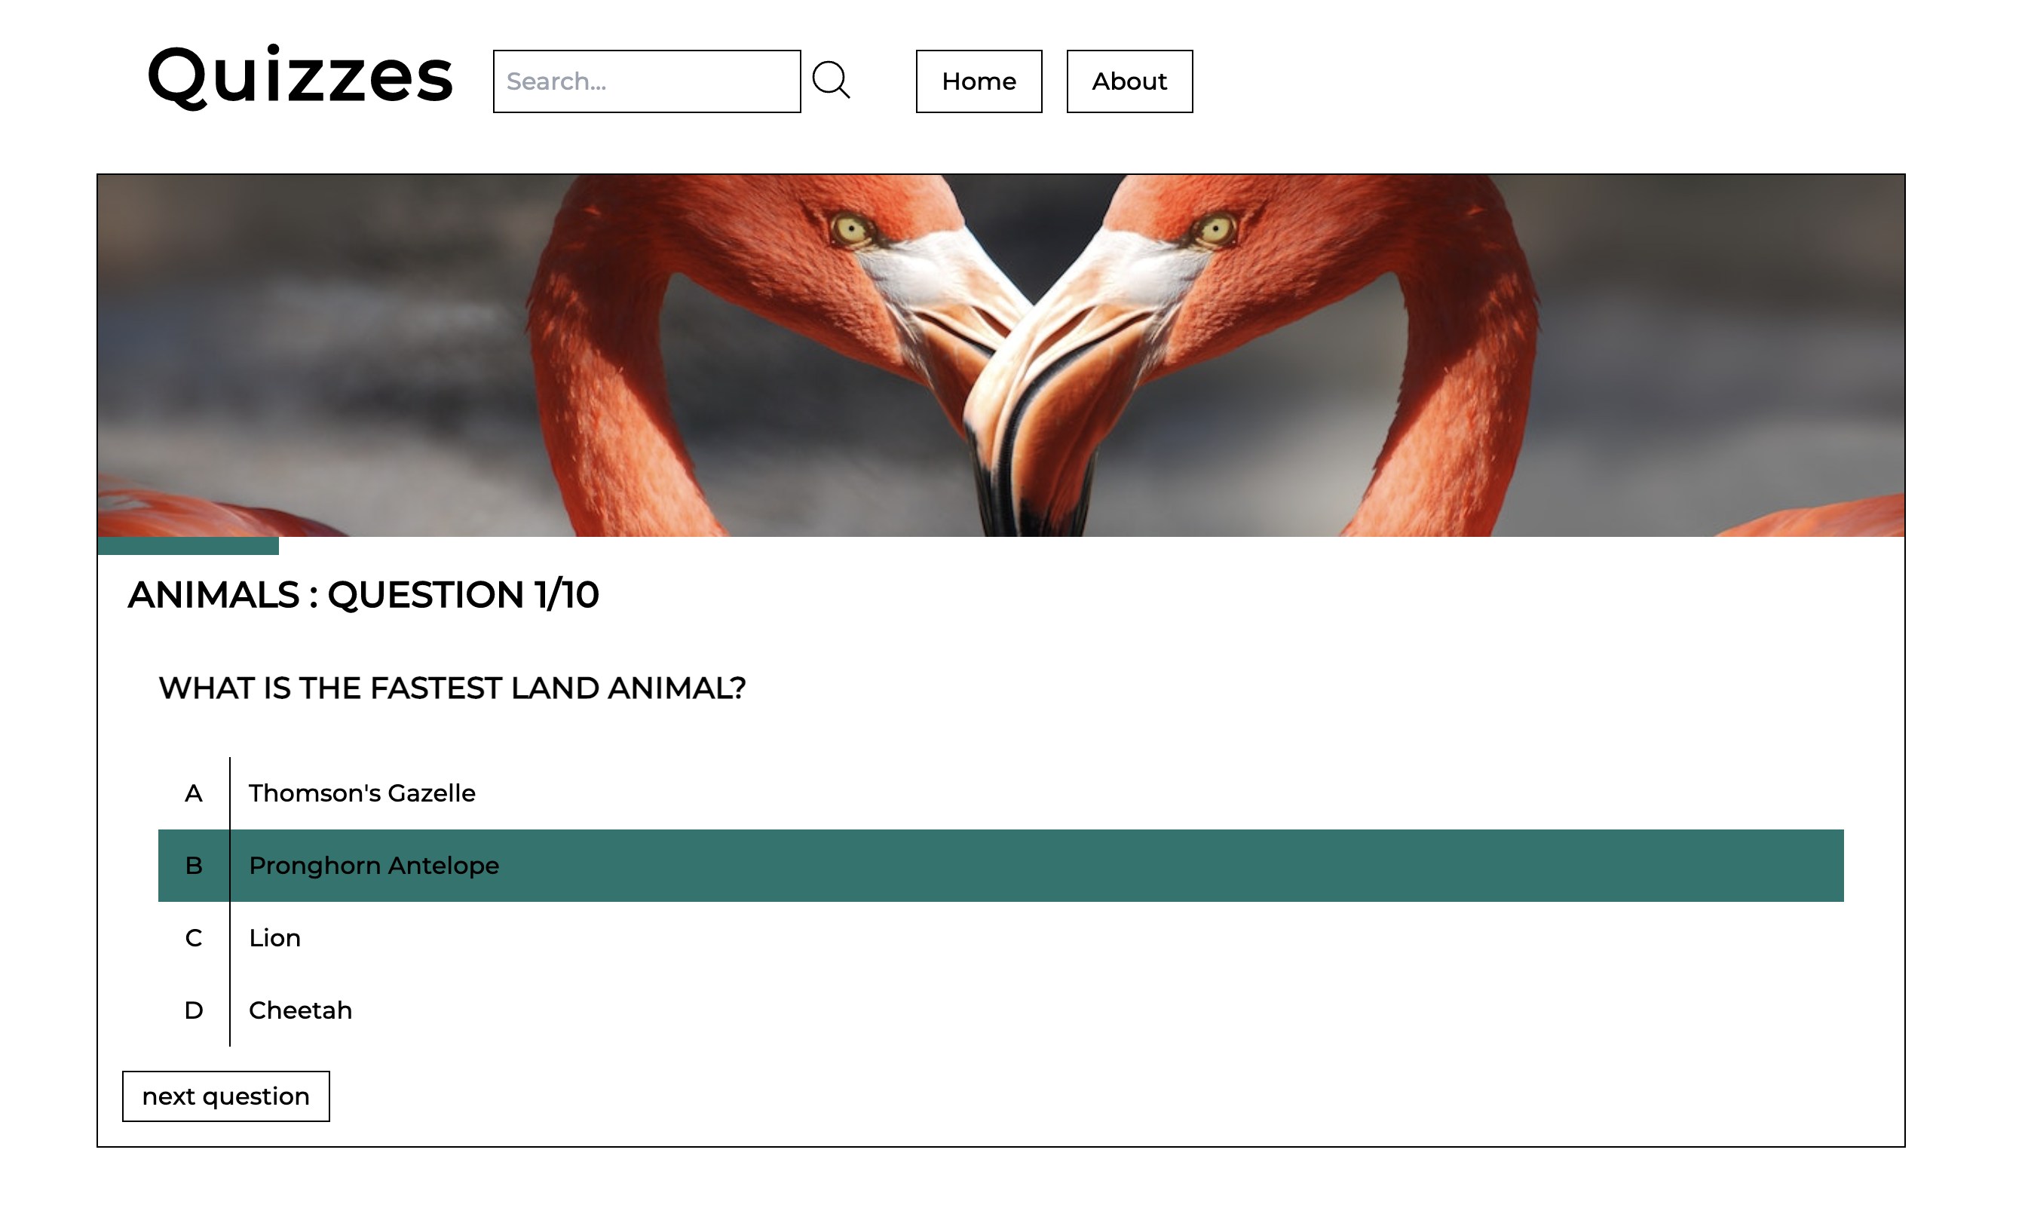Click the teal quiz progress bar

pyautogui.click(x=188, y=545)
